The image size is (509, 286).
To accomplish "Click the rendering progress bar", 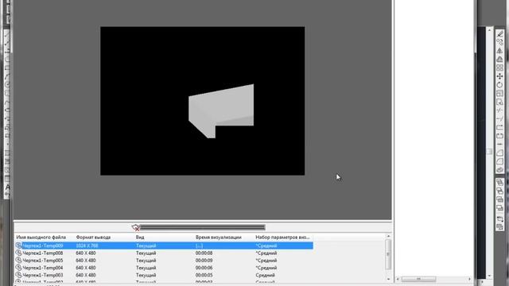I will (x=203, y=228).
